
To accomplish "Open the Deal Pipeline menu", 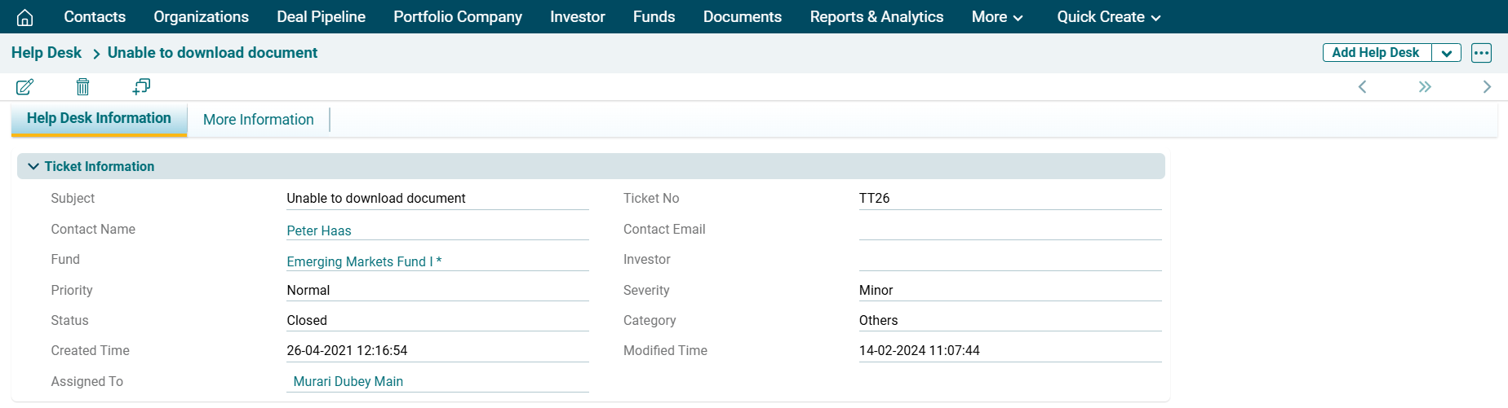I will pos(321,17).
